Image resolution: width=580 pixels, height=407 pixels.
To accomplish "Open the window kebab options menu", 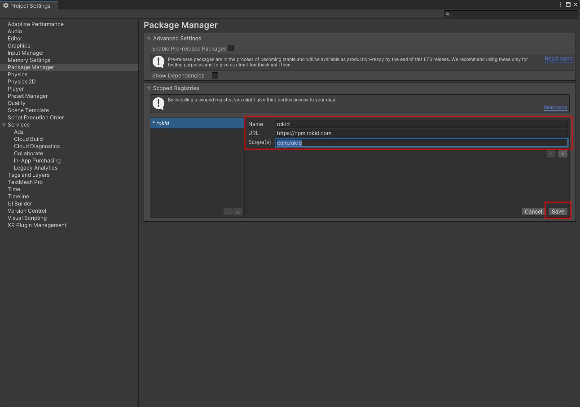I will [560, 4].
